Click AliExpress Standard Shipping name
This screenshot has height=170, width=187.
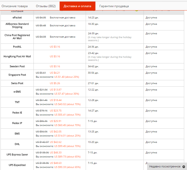[x=17, y=26]
